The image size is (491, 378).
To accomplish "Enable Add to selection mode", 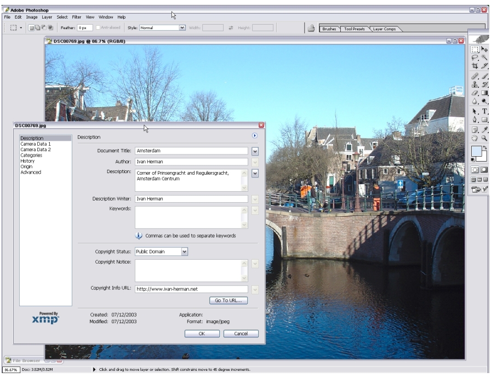I will pos(37,27).
